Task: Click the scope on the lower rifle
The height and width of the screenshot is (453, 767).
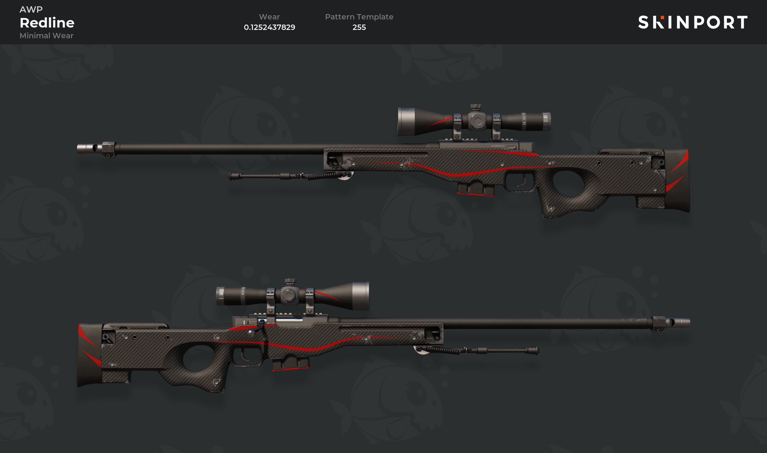Action: (x=292, y=295)
